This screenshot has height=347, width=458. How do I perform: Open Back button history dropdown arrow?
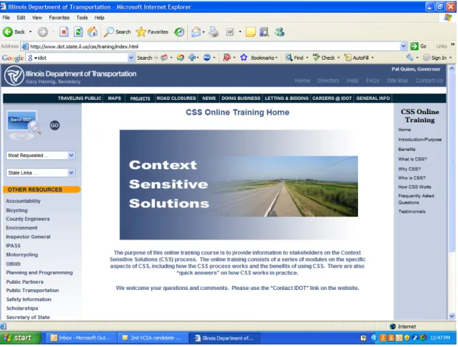click(x=30, y=32)
